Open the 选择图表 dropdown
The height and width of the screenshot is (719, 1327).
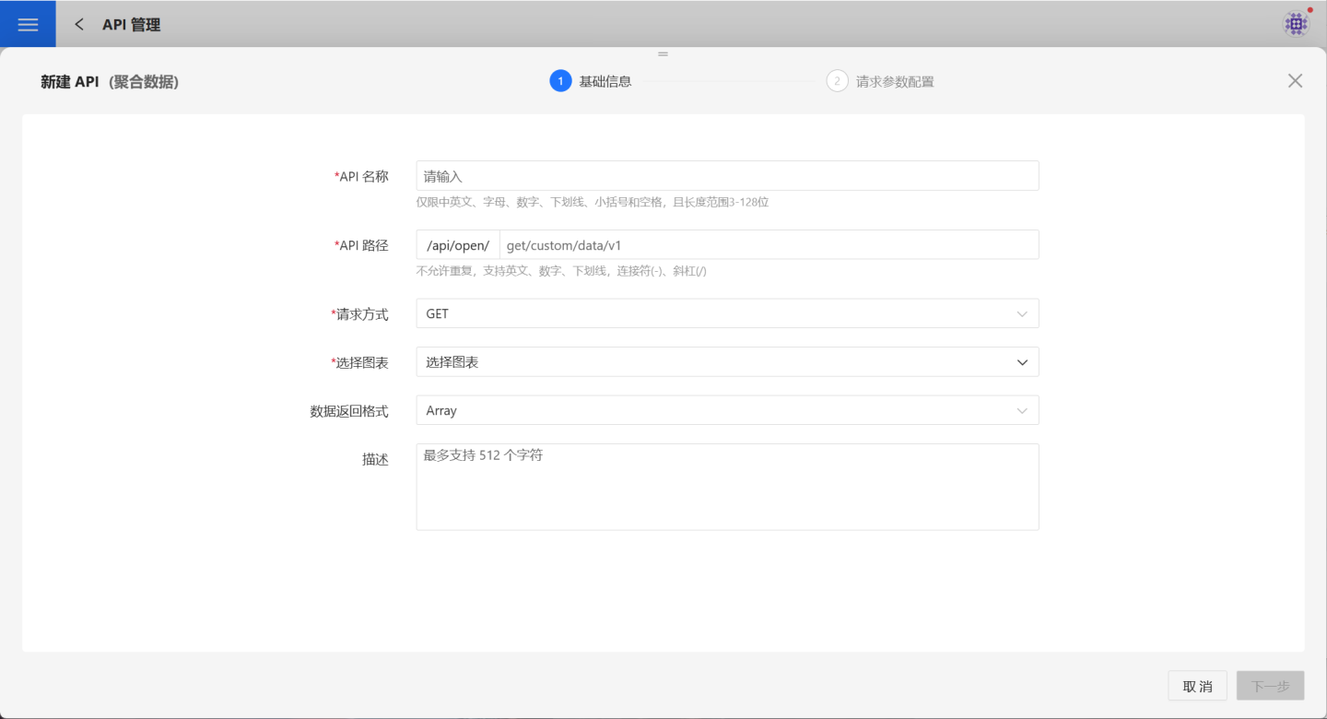point(726,362)
